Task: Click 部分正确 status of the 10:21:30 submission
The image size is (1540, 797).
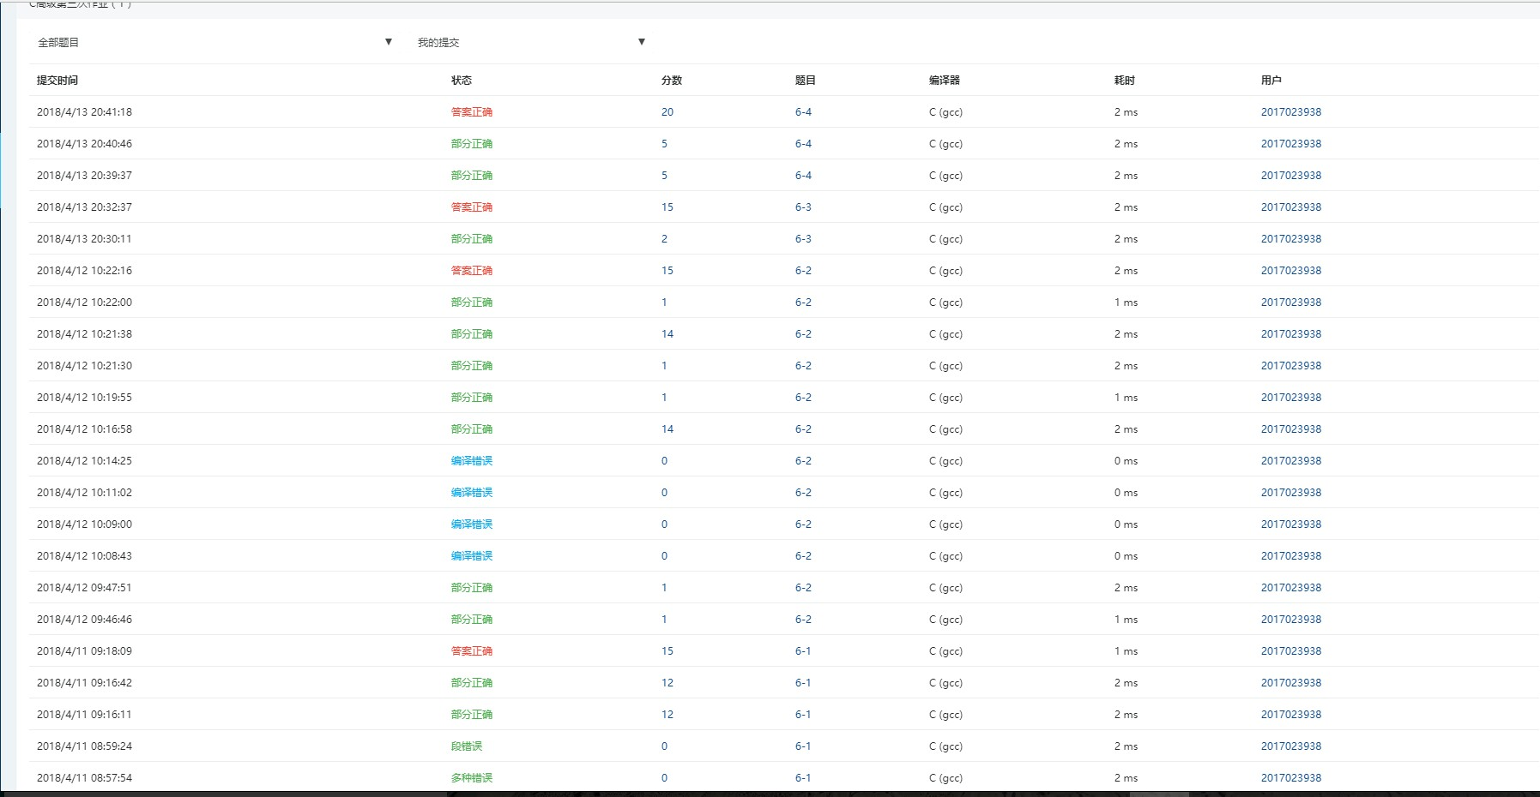Action: tap(472, 366)
